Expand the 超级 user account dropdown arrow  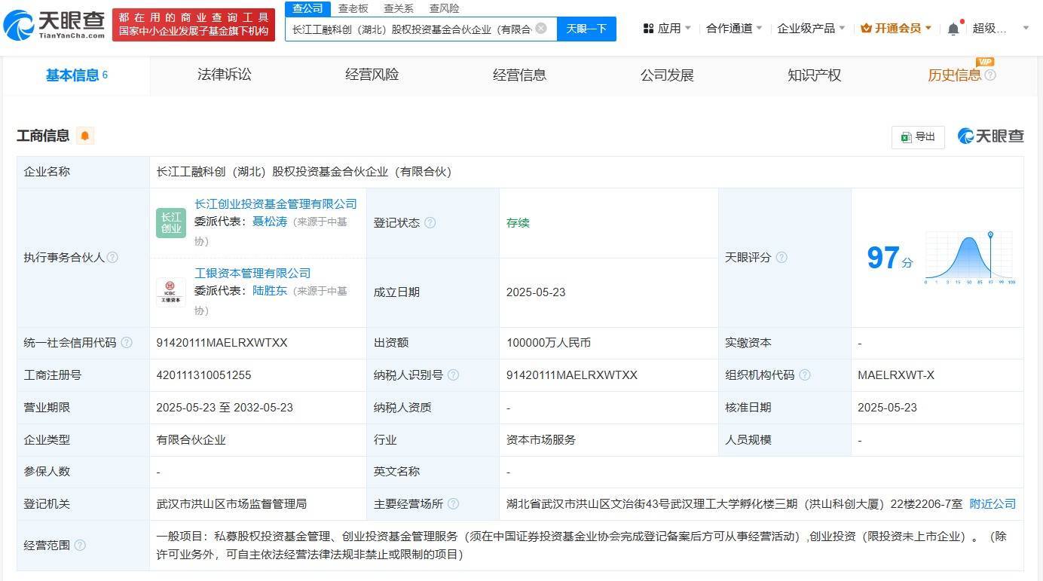(1026, 29)
